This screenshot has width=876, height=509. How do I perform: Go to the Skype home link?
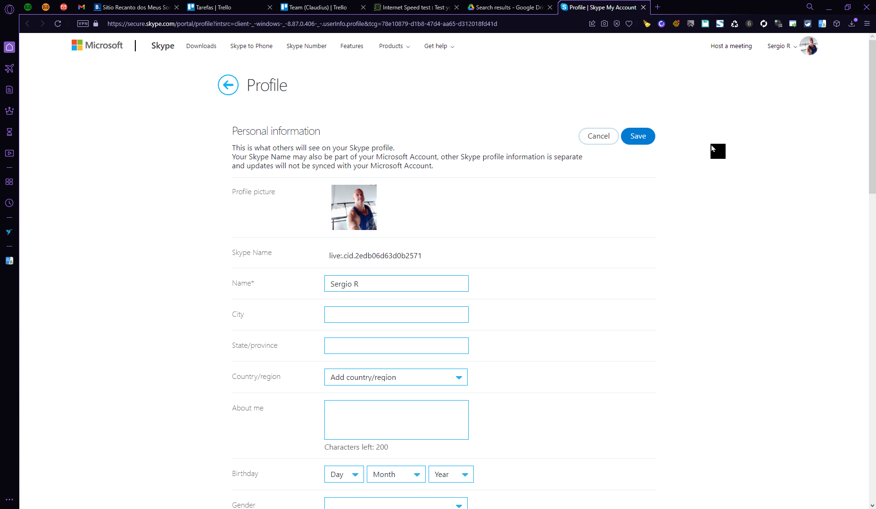point(163,46)
